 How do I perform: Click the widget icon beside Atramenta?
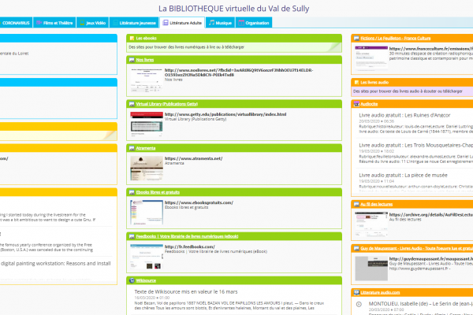tap(132, 148)
